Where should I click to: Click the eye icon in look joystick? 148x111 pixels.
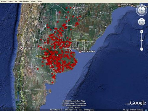(x=141, y=10)
